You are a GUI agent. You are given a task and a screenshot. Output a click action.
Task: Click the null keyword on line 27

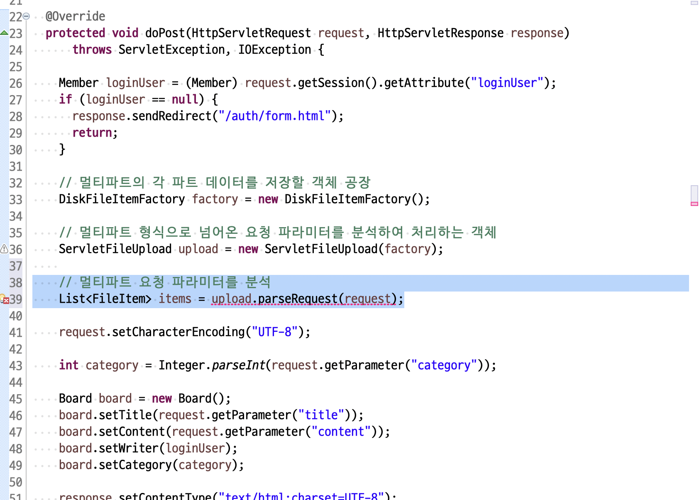(x=185, y=99)
